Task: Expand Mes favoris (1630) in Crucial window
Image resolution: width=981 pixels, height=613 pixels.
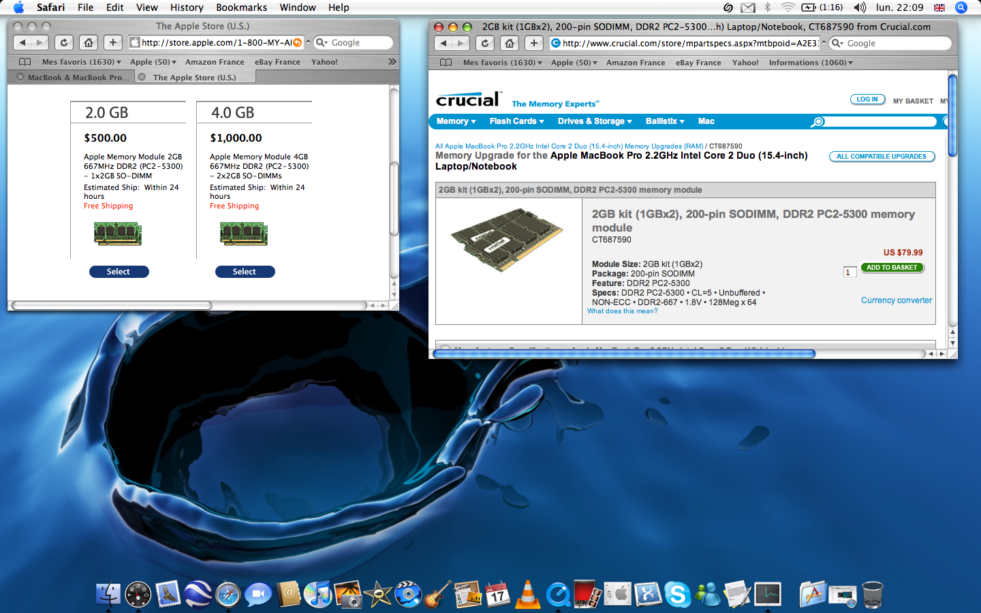Action: pyautogui.click(x=503, y=63)
